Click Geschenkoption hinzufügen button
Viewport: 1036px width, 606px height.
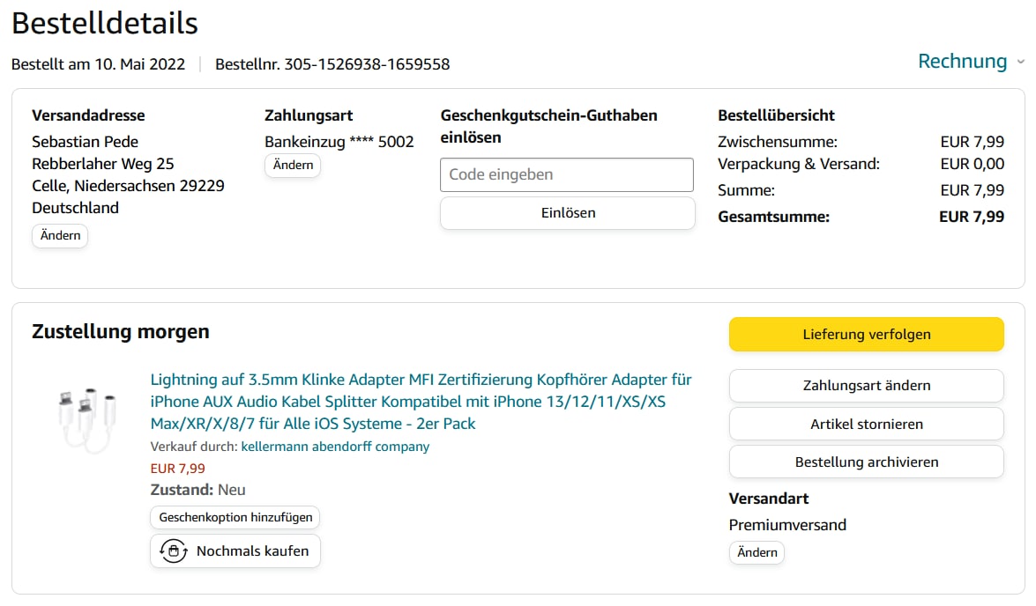235,517
